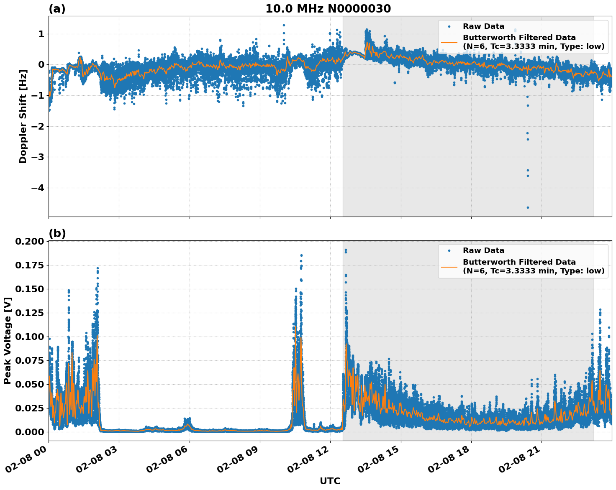Click the highest Doppler point above 1 Hz

coord(285,25)
